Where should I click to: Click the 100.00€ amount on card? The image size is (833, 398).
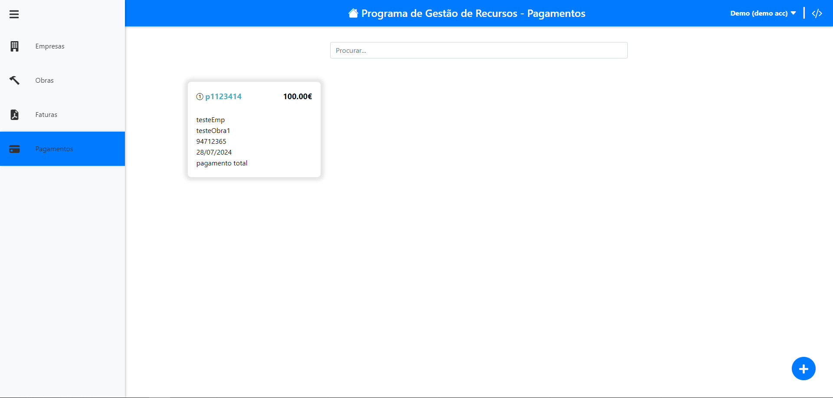point(297,97)
